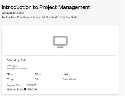The height and width of the screenshot is (96, 125).
Task: Click the Member Price label
Action: 15,89
